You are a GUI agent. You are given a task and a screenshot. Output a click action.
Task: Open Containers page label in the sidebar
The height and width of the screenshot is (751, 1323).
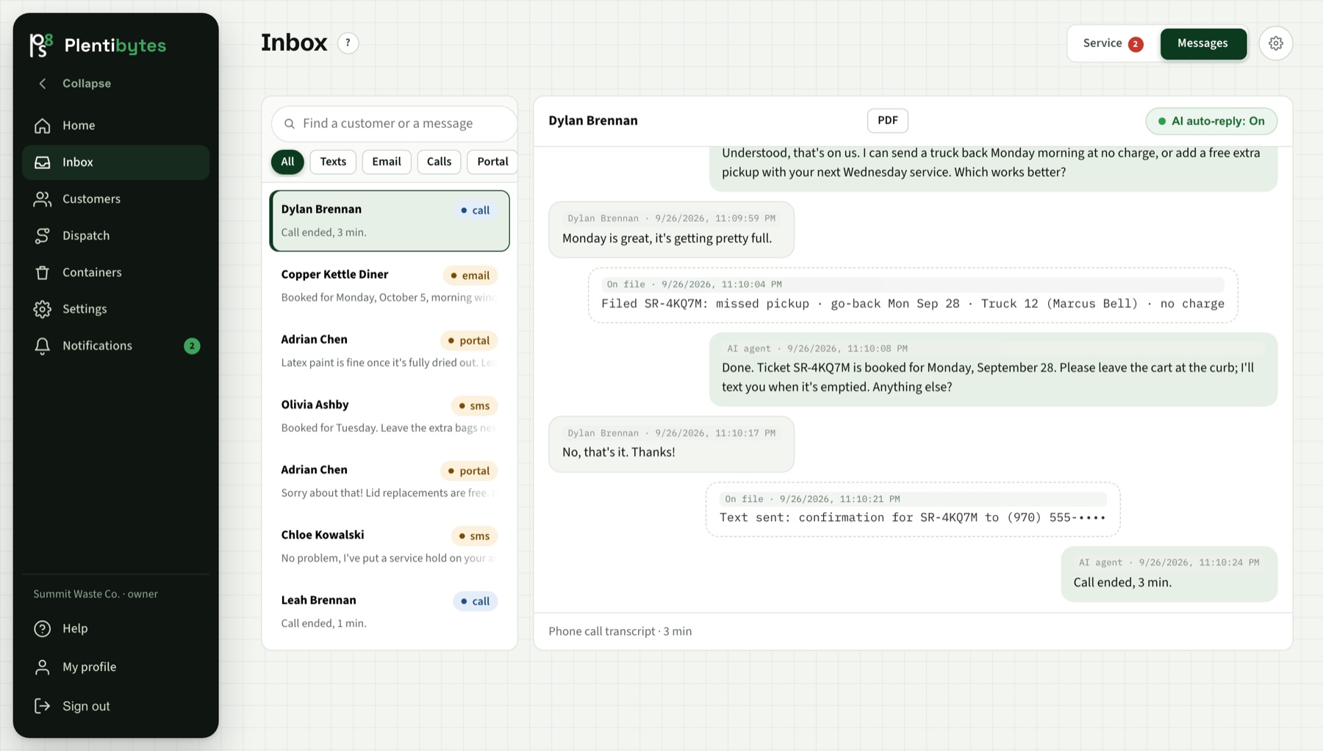(92, 273)
